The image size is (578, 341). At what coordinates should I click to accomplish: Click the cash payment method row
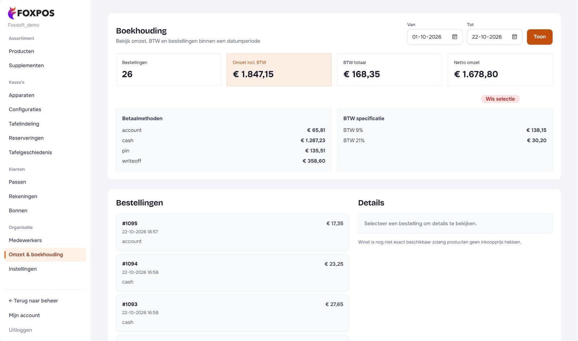pos(224,141)
